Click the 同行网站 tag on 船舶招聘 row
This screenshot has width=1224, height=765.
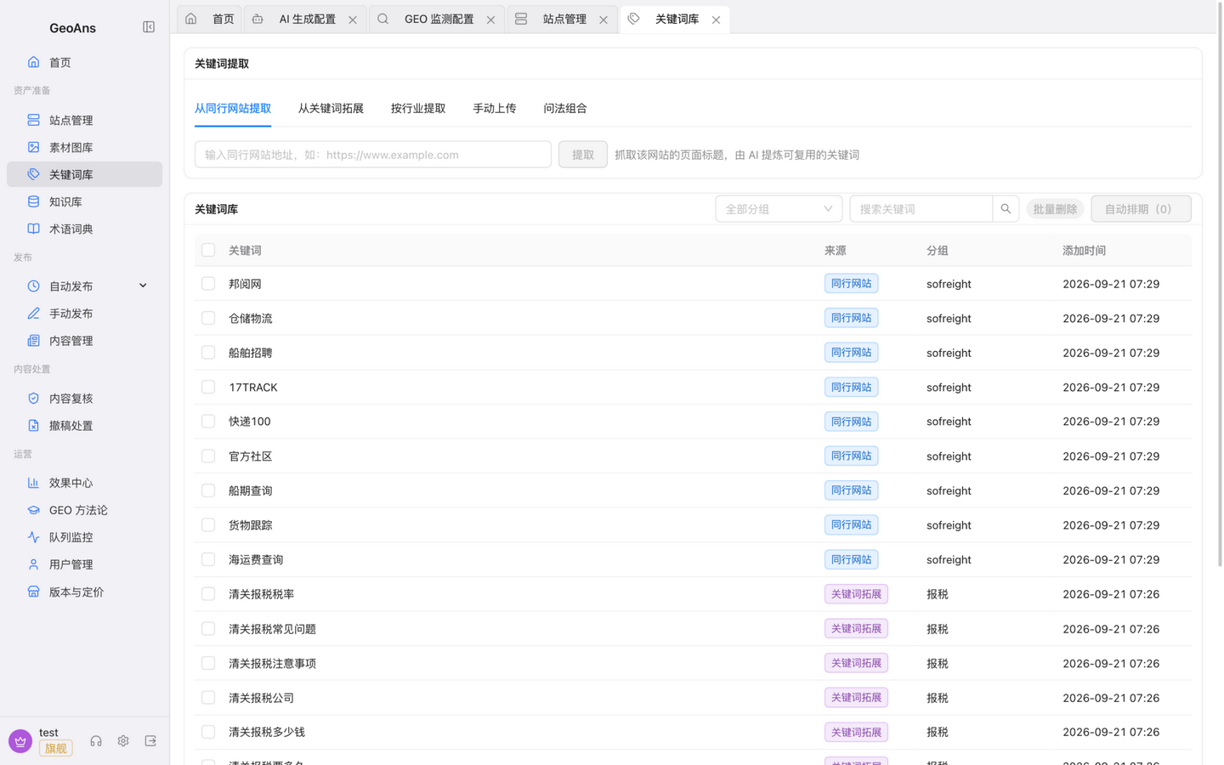click(851, 353)
